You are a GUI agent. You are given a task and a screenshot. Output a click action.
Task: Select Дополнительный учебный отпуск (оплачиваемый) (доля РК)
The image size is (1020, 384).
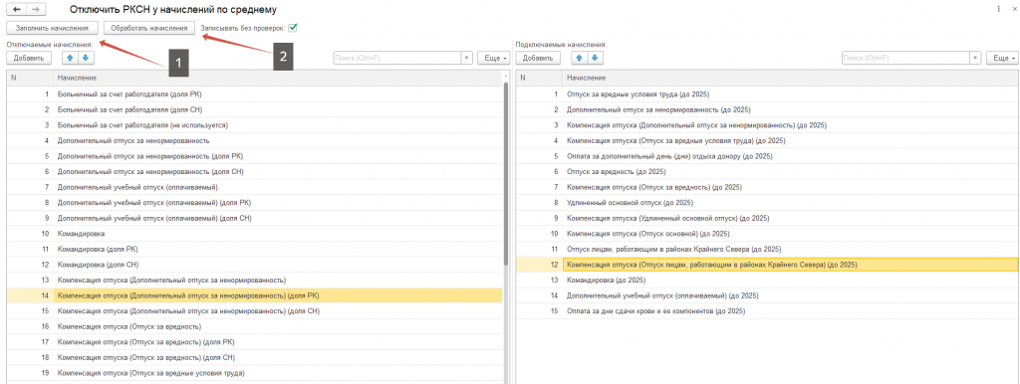(x=255, y=203)
